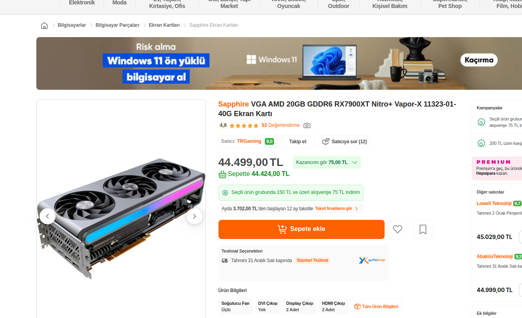Click the home icon in breadcrumb
Screen dimensions: 522x318
(44, 26)
